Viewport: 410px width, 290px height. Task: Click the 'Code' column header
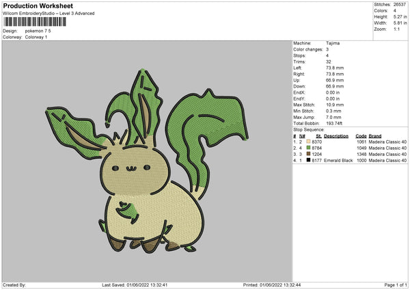(361, 136)
